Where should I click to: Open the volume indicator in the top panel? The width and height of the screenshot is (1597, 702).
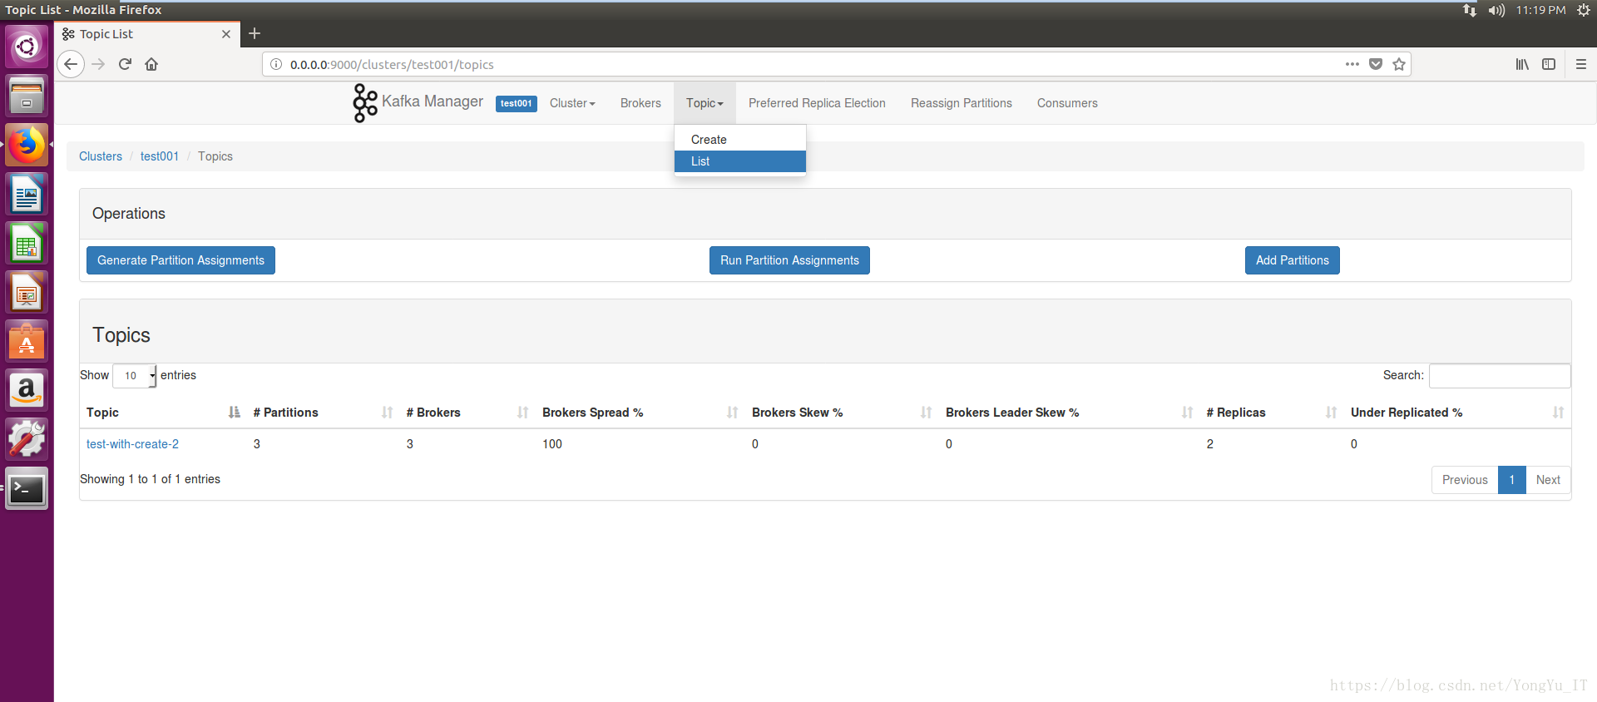[1496, 10]
